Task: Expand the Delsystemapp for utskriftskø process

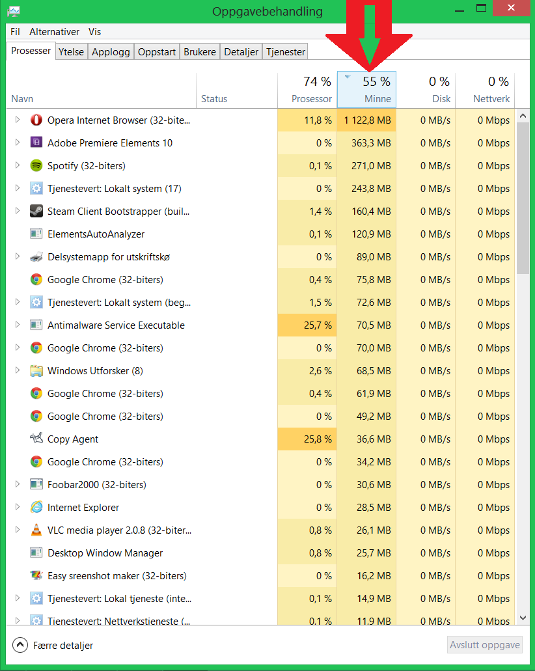Action: [18, 256]
